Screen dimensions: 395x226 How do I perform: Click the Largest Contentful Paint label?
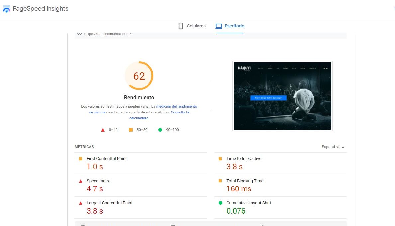[110, 203]
